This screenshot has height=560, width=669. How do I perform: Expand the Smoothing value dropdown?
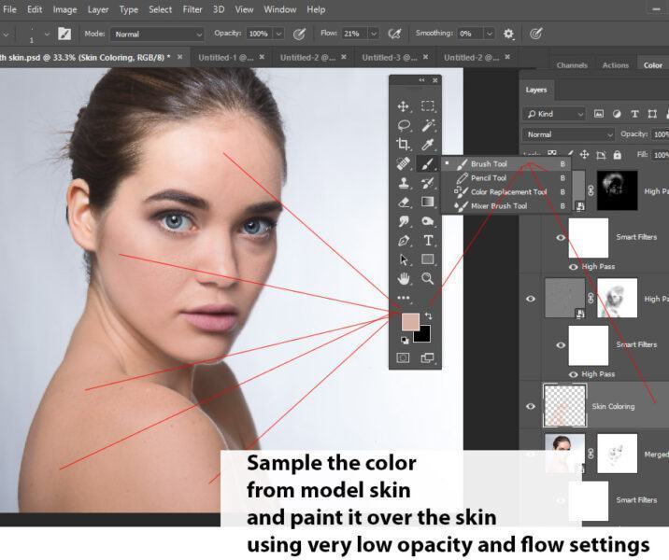click(x=490, y=34)
